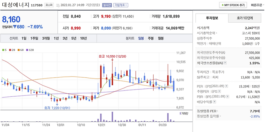This screenshot has width=266, height=132.
Task: Select the 3년 line chart period
Action: (65, 38)
